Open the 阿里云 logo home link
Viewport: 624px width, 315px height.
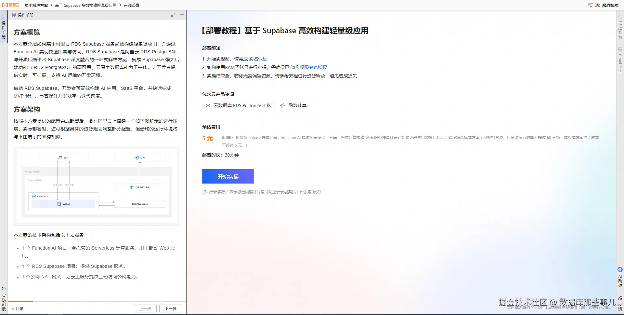11,5
